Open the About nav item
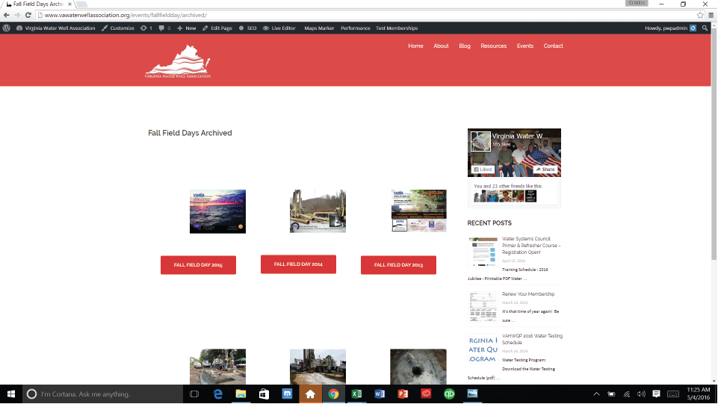The height and width of the screenshot is (404, 718). tap(441, 46)
